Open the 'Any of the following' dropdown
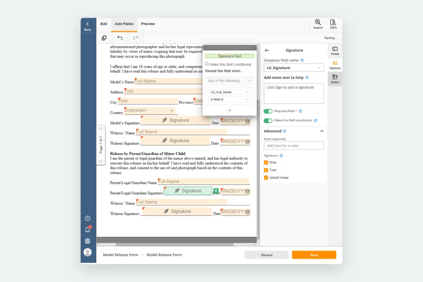The height and width of the screenshot is (282, 423). pyautogui.click(x=230, y=81)
